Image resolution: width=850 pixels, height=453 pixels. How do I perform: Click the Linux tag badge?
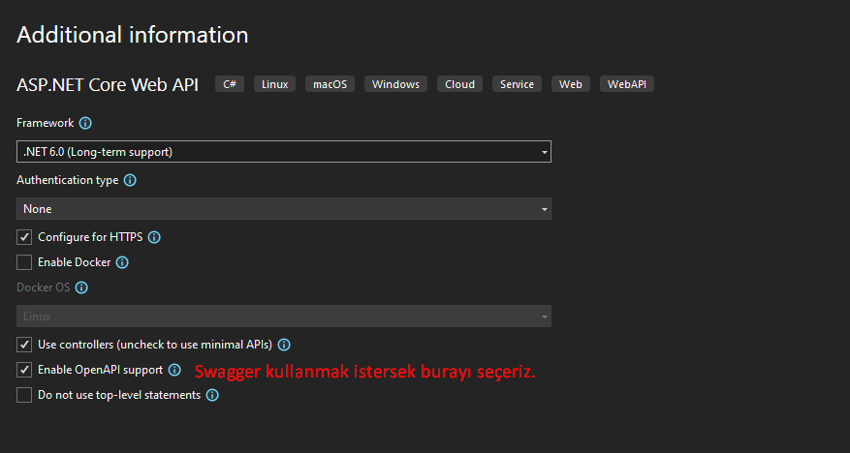pos(275,84)
